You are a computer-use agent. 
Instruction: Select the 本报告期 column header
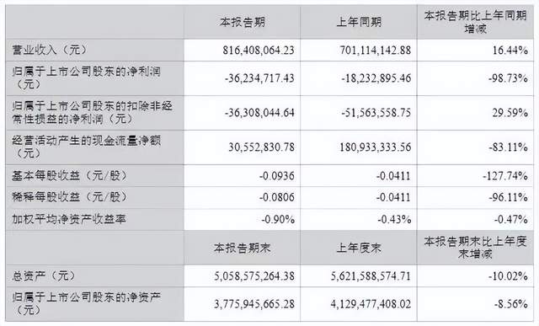coord(243,23)
